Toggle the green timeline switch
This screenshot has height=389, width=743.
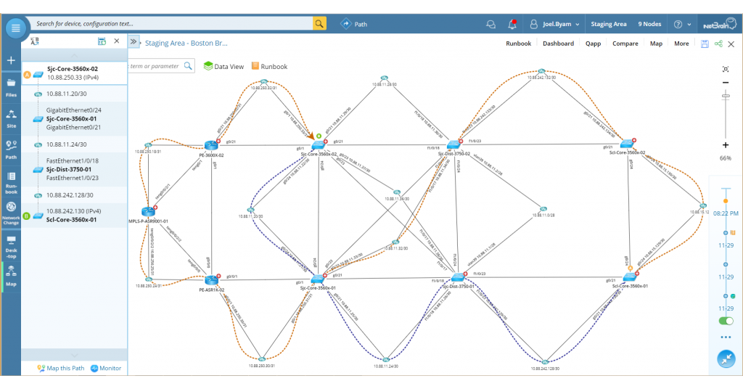click(726, 321)
